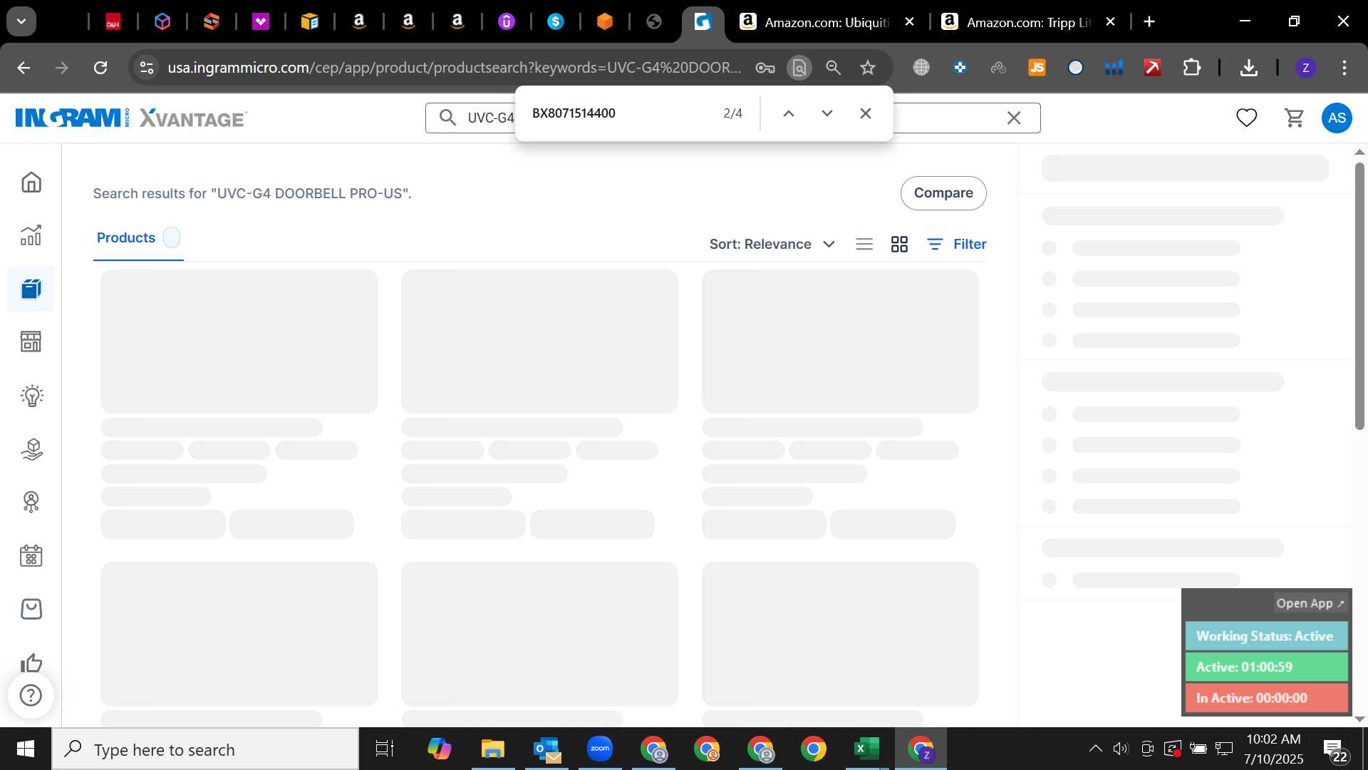
Task: Open the calendar sidebar icon
Action: point(31,556)
